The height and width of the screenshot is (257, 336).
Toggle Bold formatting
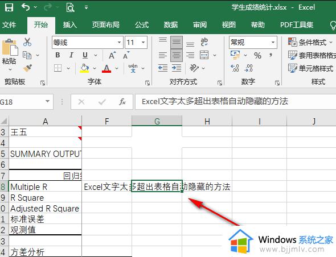(58, 55)
